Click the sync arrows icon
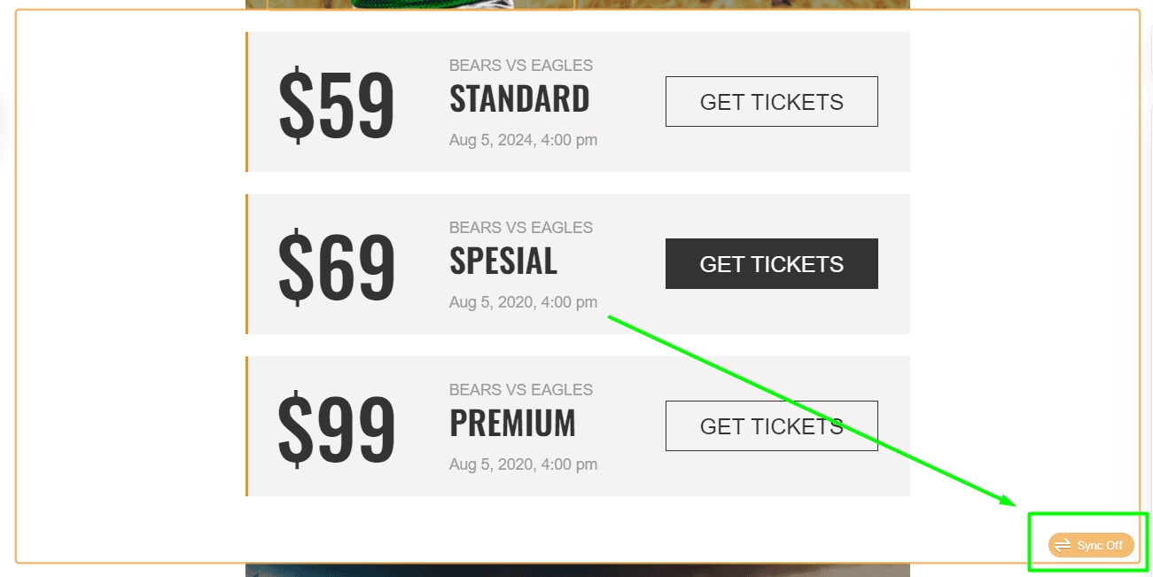The height and width of the screenshot is (577, 1153). point(1063,545)
